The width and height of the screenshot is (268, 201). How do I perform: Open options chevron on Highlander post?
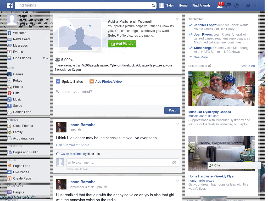178,124
